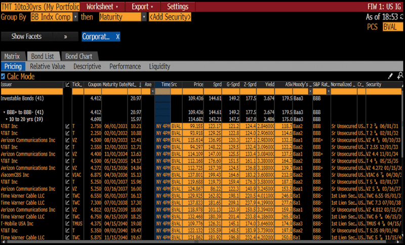Switch to the Bond List tab
Viewport: 405px width, 245px height.
[43, 57]
